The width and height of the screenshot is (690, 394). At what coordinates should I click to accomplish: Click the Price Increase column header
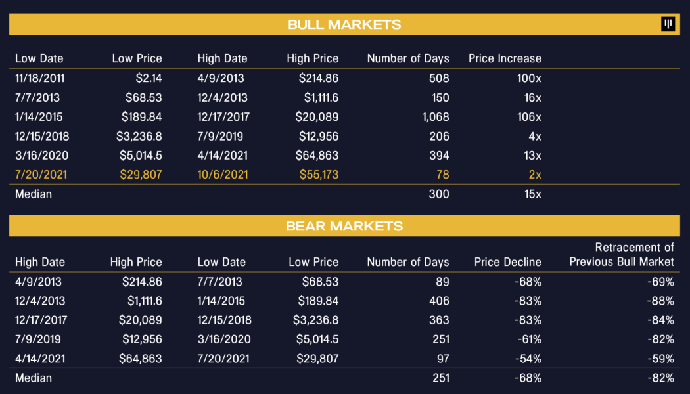505,58
